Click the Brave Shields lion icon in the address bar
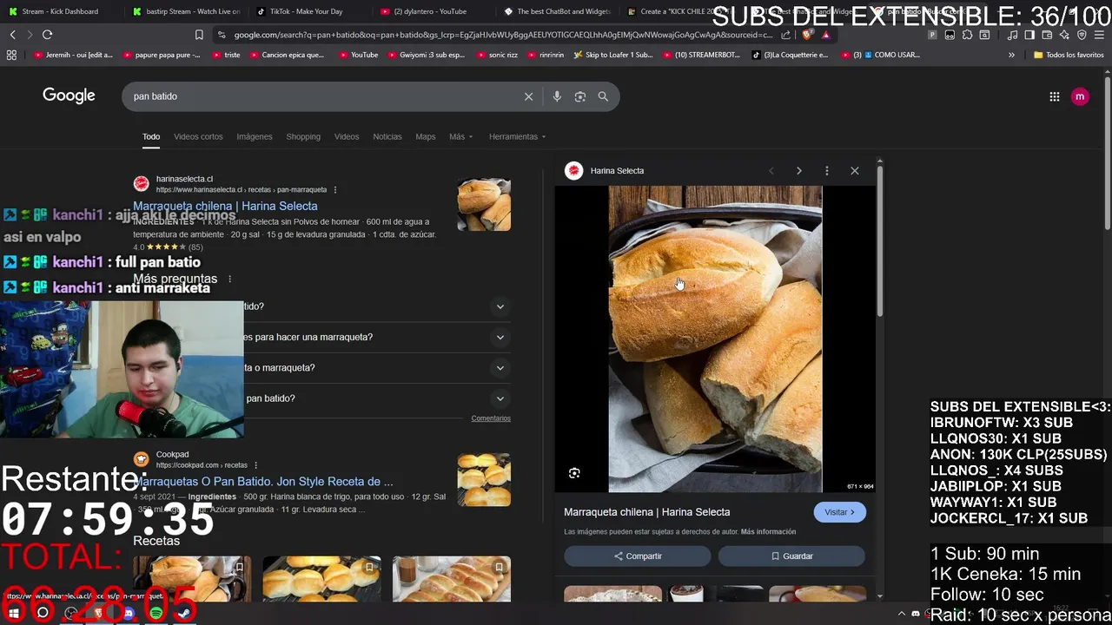The width and height of the screenshot is (1112, 625). (x=809, y=35)
